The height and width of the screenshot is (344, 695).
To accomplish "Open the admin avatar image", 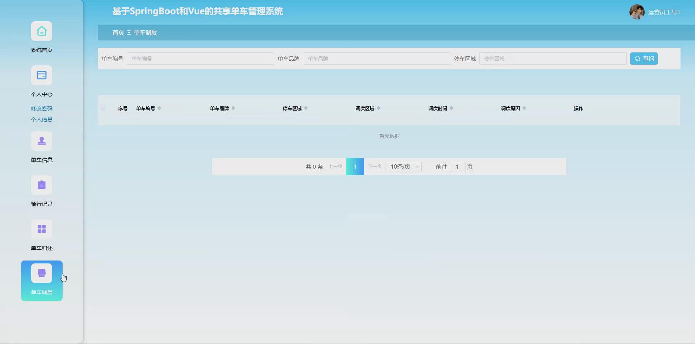I will pyautogui.click(x=637, y=12).
